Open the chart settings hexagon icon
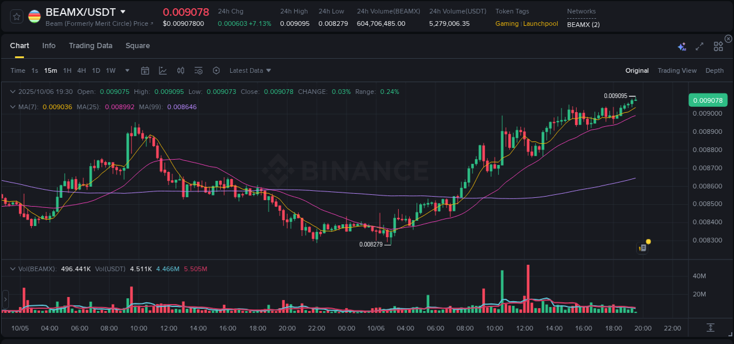This screenshot has height=344, width=734. tap(216, 70)
